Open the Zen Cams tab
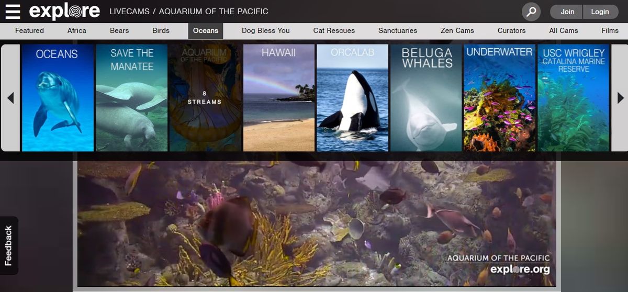The height and width of the screenshot is (292, 628). click(x=457, y=30)
